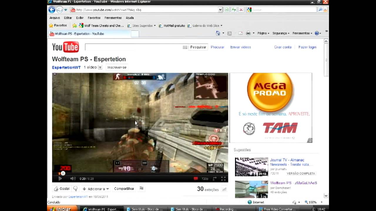Open the Exibir menu

tap(80, 18)
